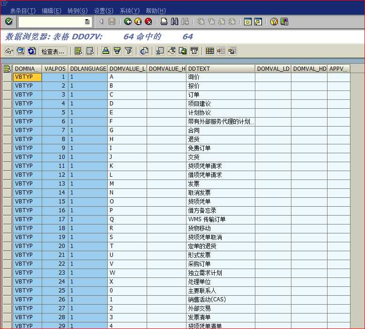
Task: Click the DDTEXT cell reading 销售活动(CAS)
Action: click(x=221, y=299)
